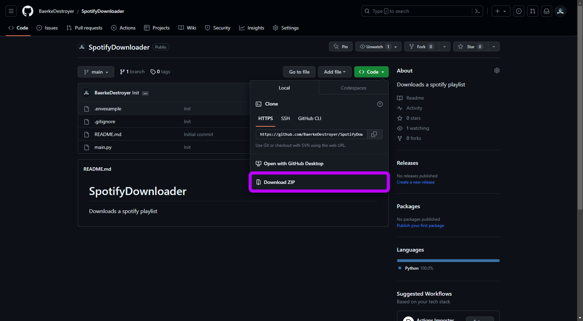Switch to the Codespaces tab
This screenshot has height=321, width=583.
tap(353, 87)
